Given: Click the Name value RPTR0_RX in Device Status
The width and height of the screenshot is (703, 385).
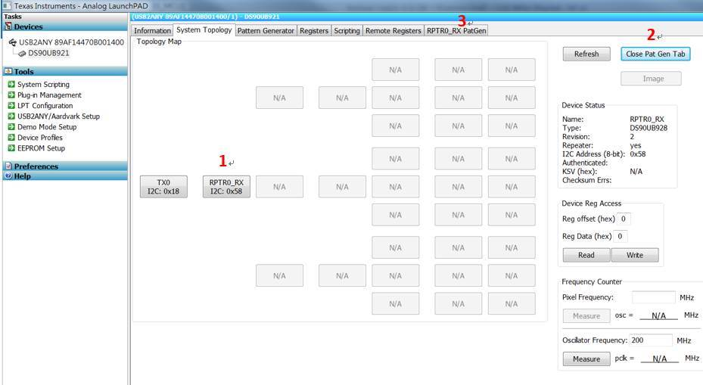Looking at the screenshot, I should click(646, 120).
